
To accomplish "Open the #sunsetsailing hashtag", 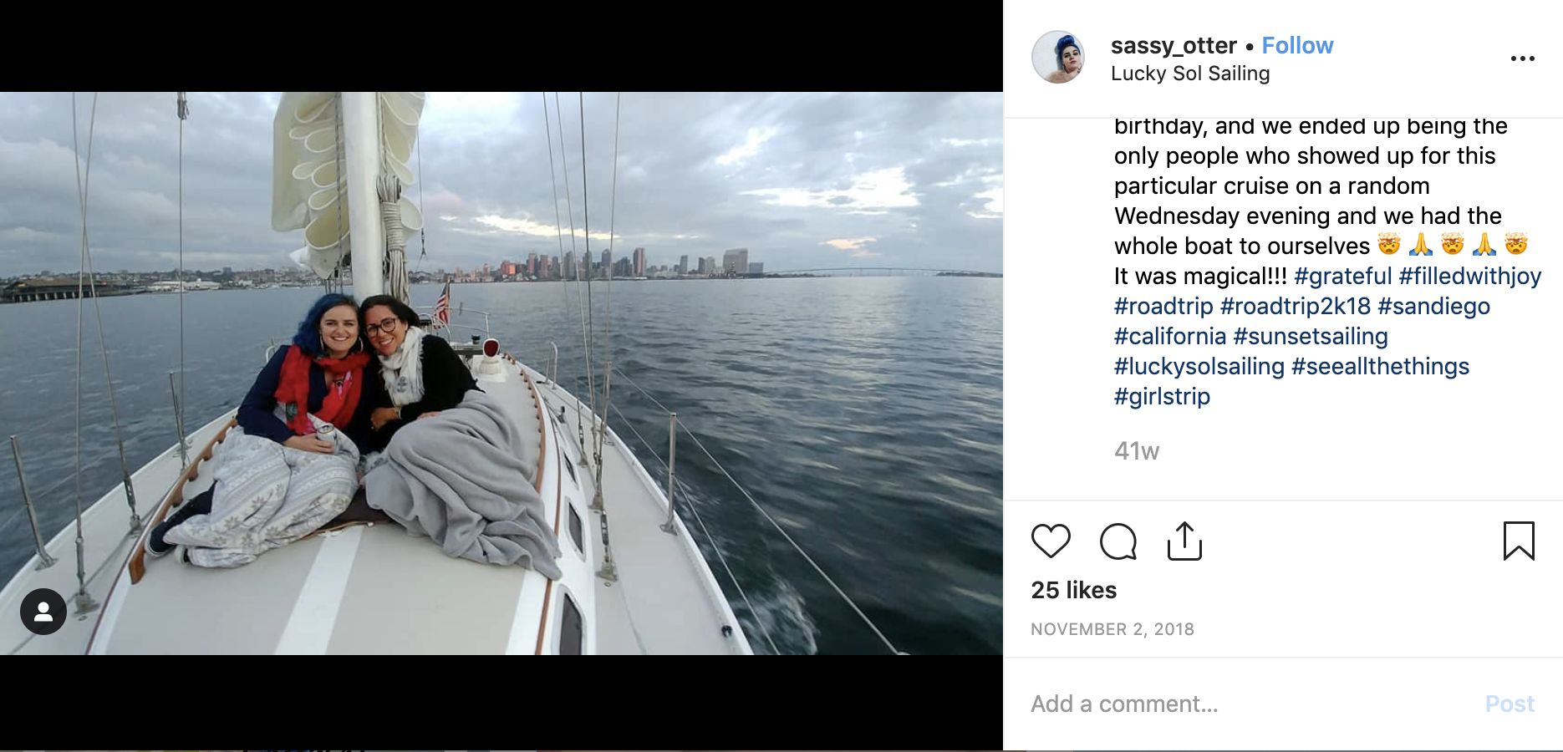I will (1311, 336).
